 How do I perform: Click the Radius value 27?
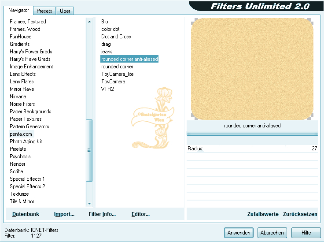[314, 149]
